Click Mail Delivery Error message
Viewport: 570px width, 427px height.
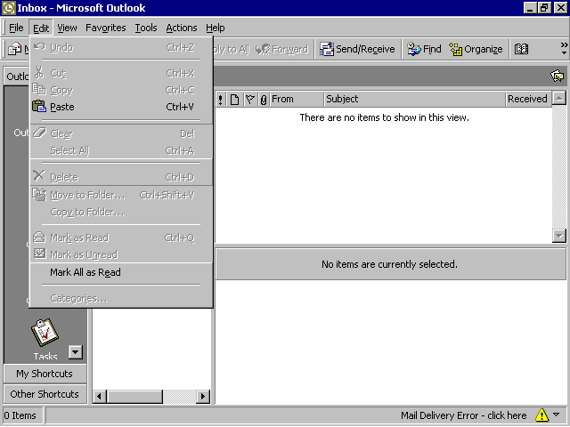pyautogui.click(x=463, y=415)
